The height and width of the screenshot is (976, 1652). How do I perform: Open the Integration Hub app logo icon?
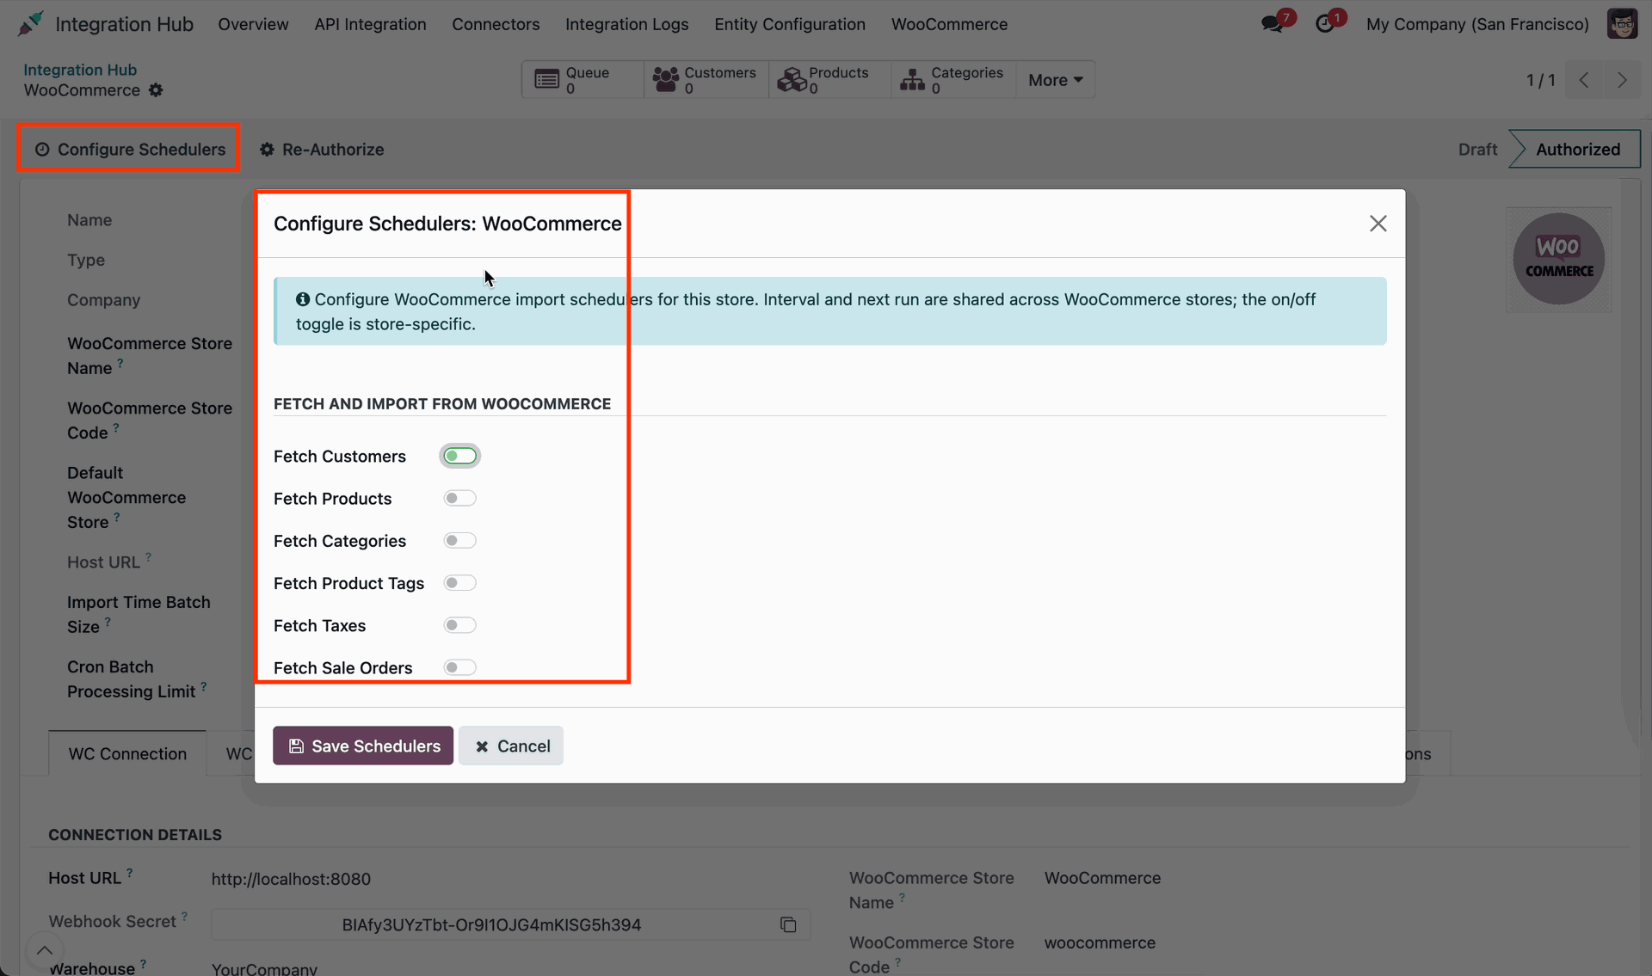pos(30,24)
